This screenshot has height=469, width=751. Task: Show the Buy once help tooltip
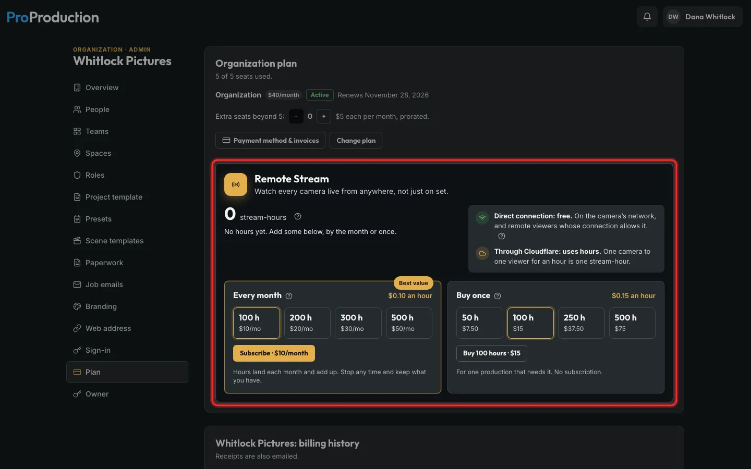(498, 296)
